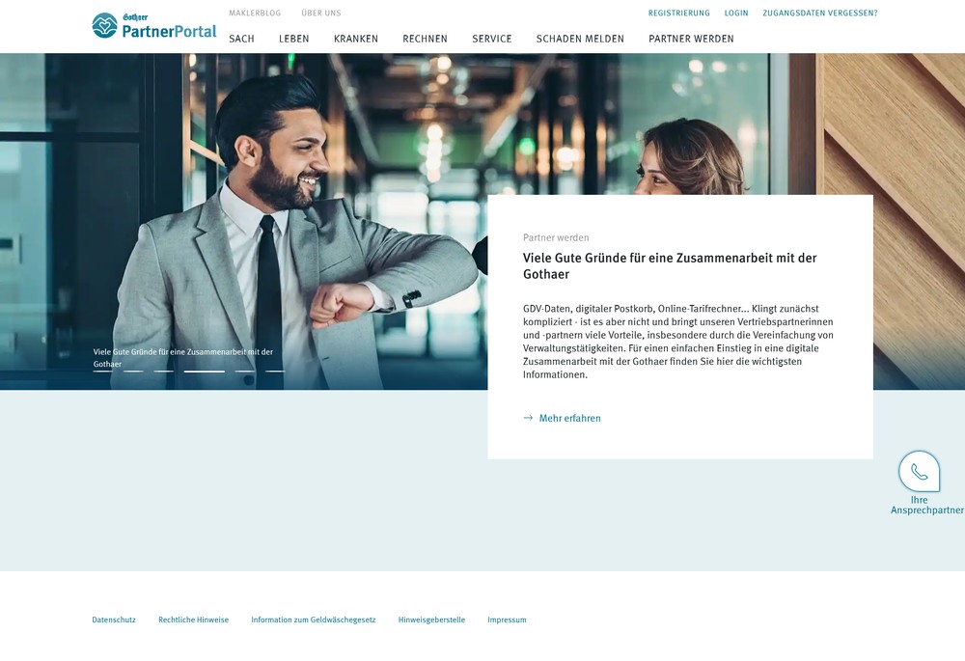Viewport: 965px width, 661px height.
Task: Open the SERVICE menu
Action: (492, 39)
